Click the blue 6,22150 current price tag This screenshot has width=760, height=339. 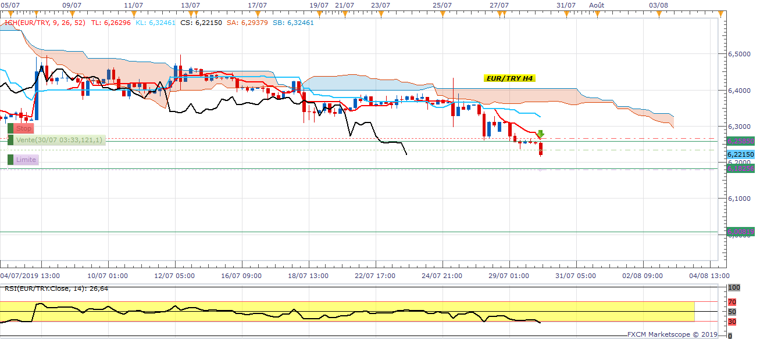pyautogui.click(x=740, y=154)
